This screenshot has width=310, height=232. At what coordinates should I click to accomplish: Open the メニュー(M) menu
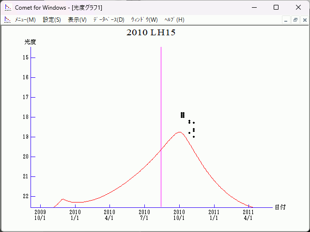[25, 20]
